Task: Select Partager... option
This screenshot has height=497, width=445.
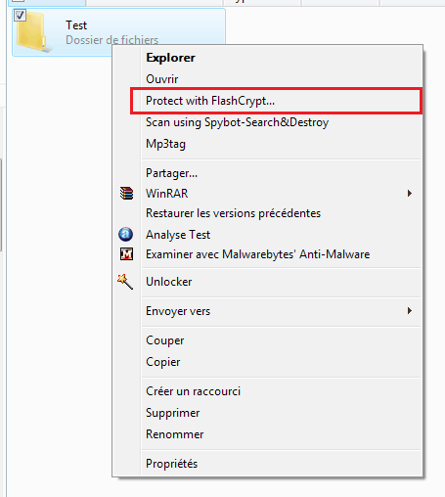Action: 171,173
